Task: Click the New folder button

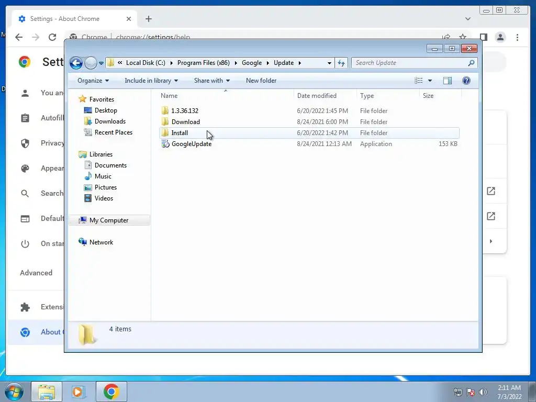Action: [x=261, y=81]
